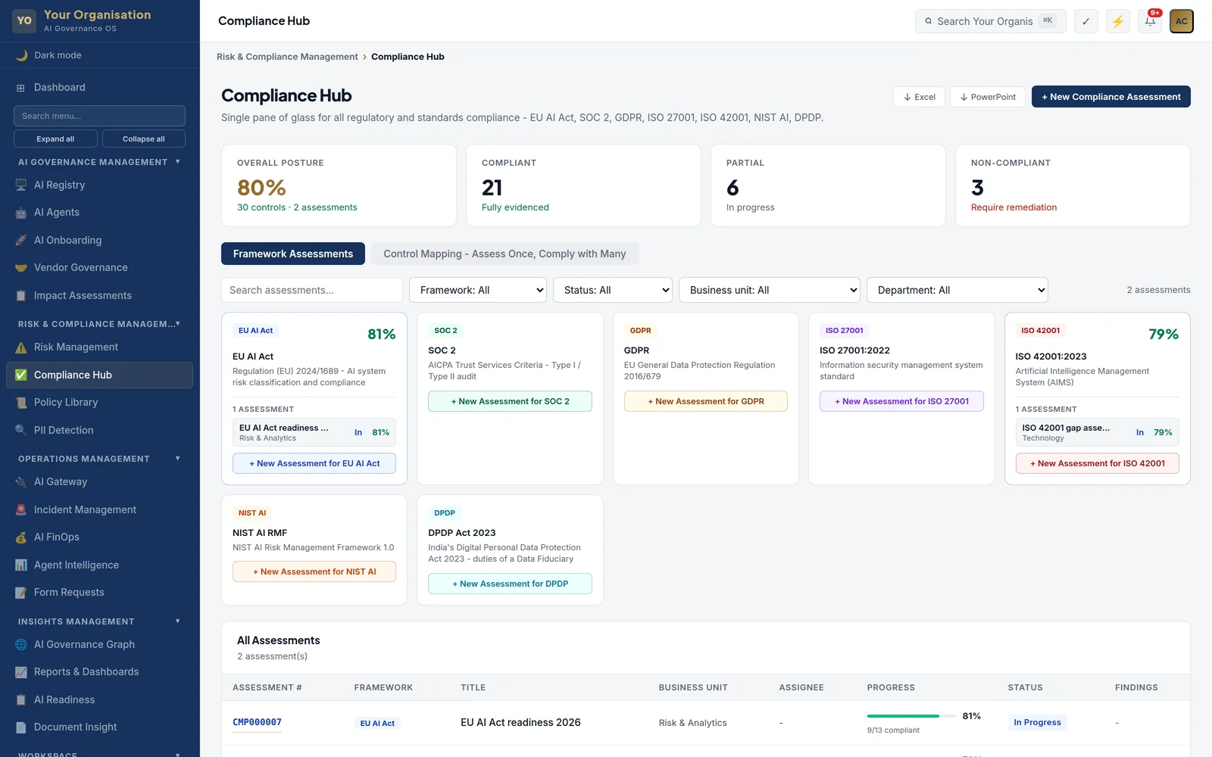The height and width of the screenshot is (757, 1212).
Task: Click the Search menu field
Action: coord(99,116)
